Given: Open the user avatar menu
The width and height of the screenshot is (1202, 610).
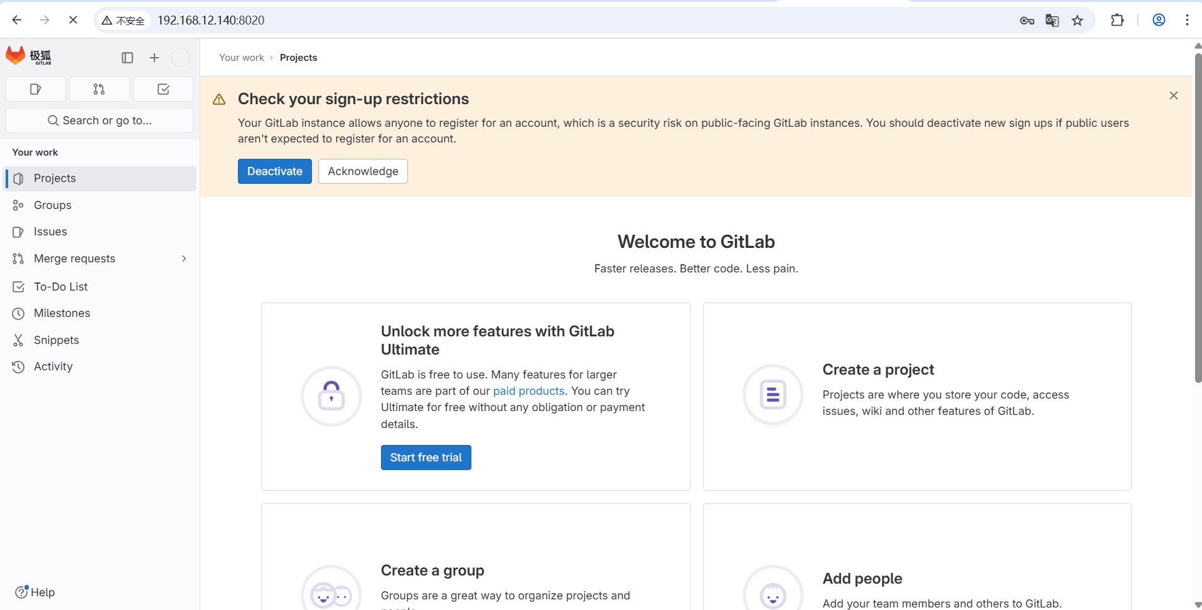Looking at the screenshot, I should (x=181, y=58).
